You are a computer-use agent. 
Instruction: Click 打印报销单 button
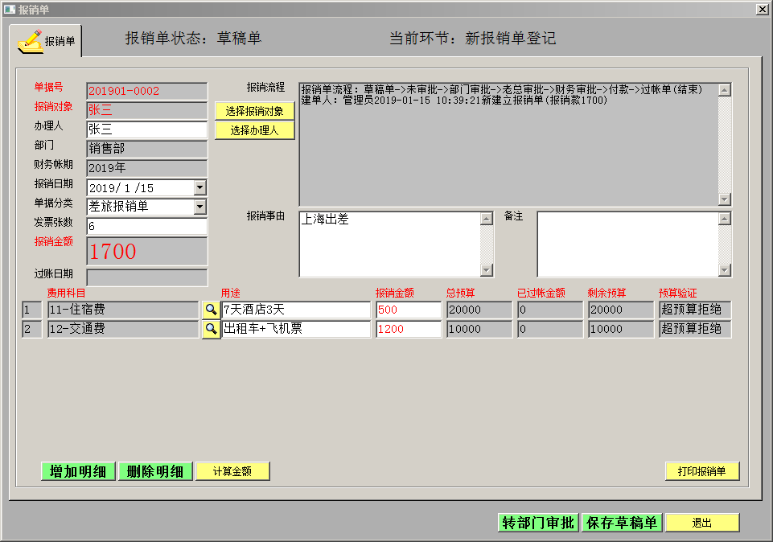[x=702, y=471]
